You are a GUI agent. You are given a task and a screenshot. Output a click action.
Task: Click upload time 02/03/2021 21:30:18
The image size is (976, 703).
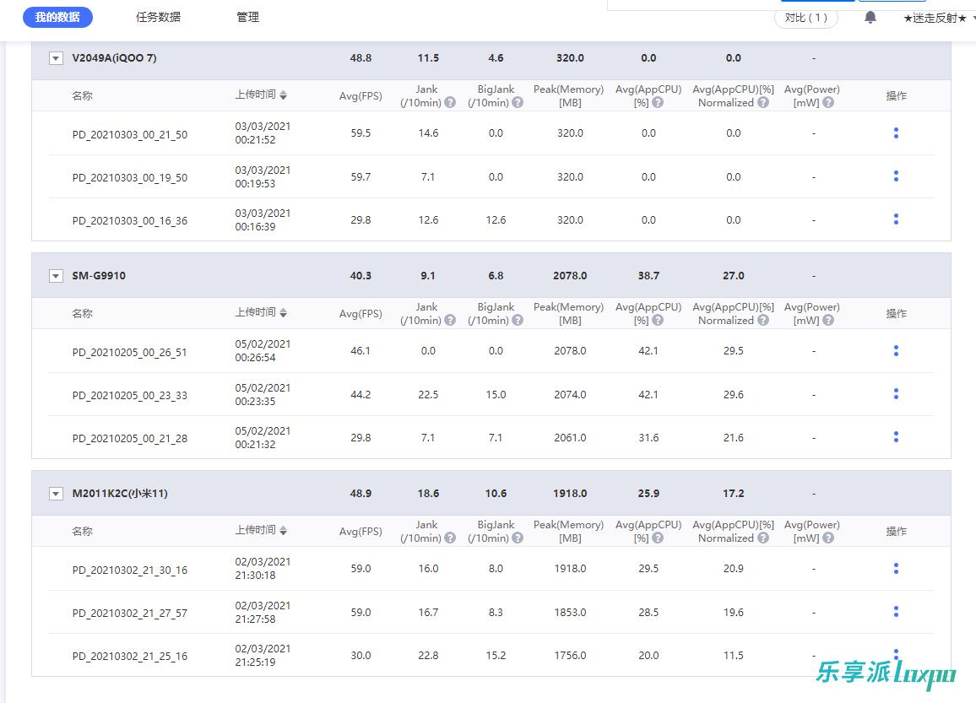pyautogui.click(x=263, y=569)
